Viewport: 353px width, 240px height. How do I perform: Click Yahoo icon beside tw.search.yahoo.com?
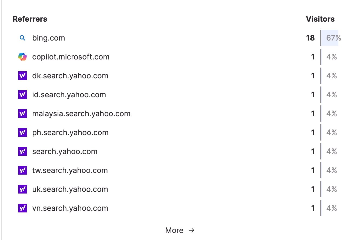tap(22, 171)
